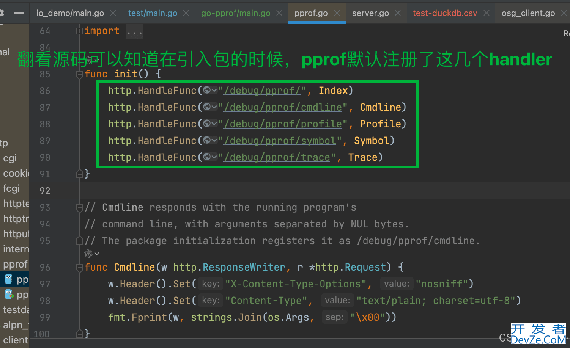The image size is (570, 348).
Task: Open the go-pprof/main.go tab
Action: click(x=236, y=13)
